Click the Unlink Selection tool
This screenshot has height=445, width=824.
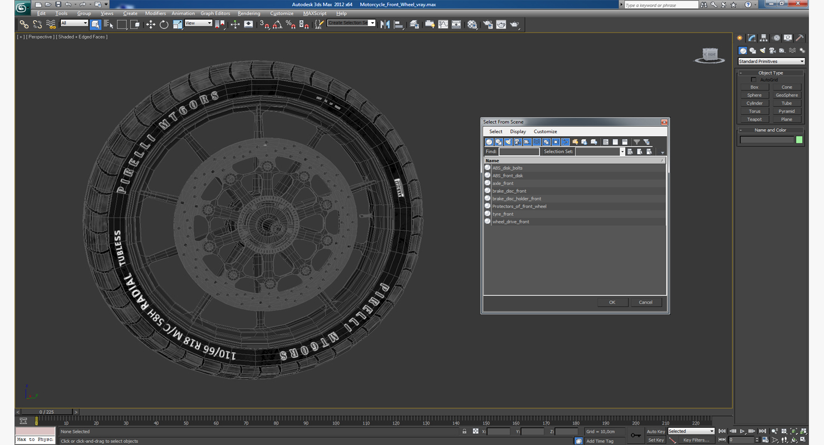click(37, 24)
